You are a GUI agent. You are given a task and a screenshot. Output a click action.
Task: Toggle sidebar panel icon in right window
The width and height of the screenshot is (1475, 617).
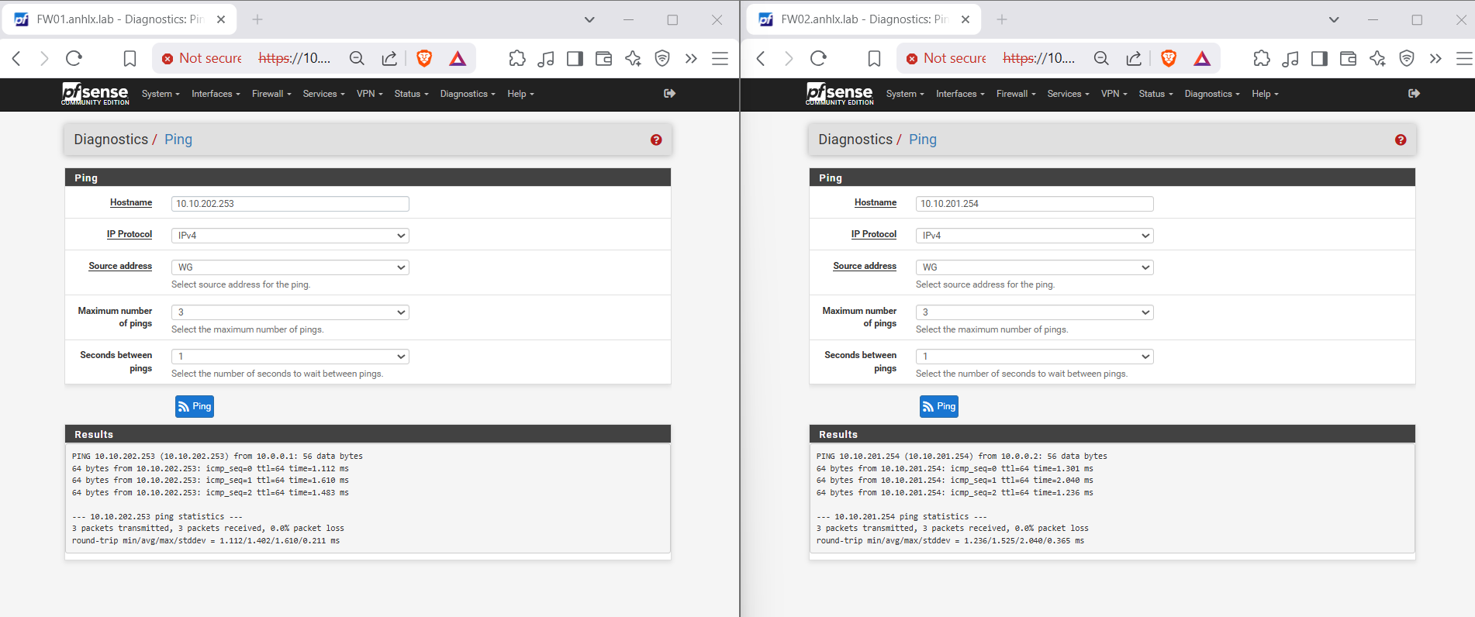pos(1319,58)
